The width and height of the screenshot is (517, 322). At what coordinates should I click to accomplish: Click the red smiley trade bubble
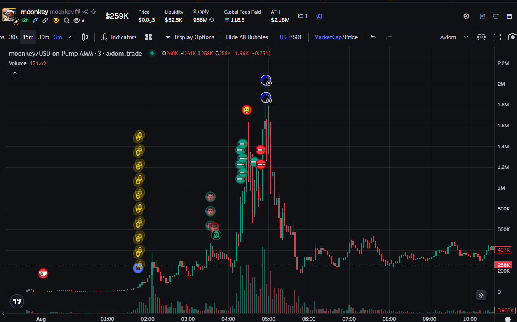point(247,110)
